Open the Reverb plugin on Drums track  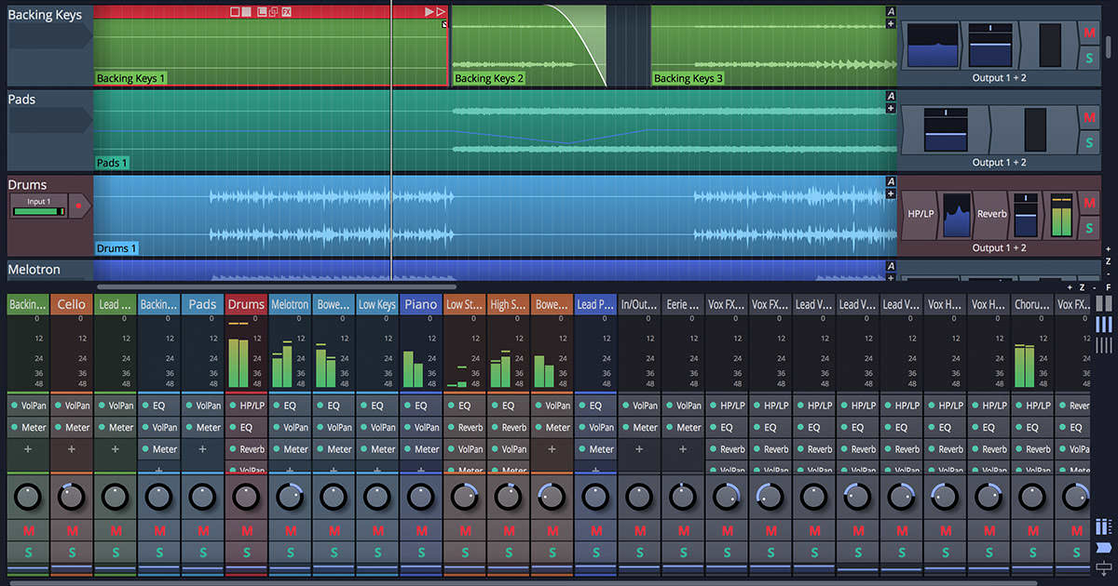991,214
